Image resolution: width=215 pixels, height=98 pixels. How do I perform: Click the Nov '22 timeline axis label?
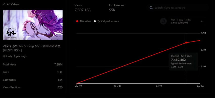pos(118,86)
